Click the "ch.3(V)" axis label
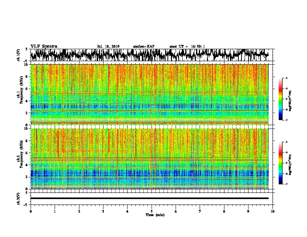 coord(19,199)
